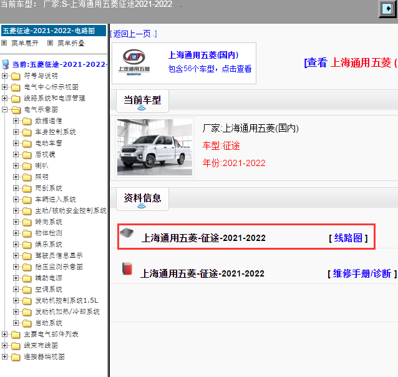
Task: Click the red 车型:征途 text
Action: tap(221, 146)
